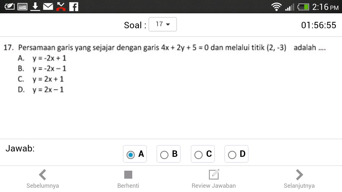Tap the mail envelope notification icon
This screenshot has width=342, height=192.
(x=48, y=6)
